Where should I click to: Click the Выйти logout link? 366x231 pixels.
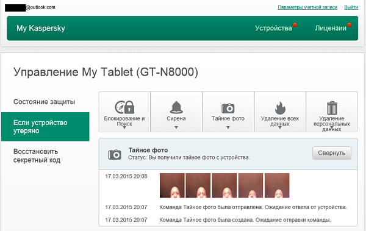pyautogui.click(x=351, y=7)
